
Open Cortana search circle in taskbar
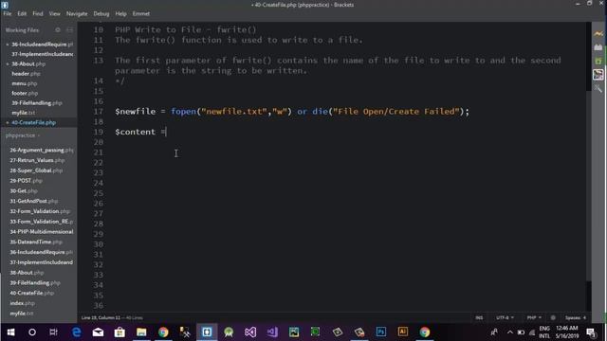point(32,332)
